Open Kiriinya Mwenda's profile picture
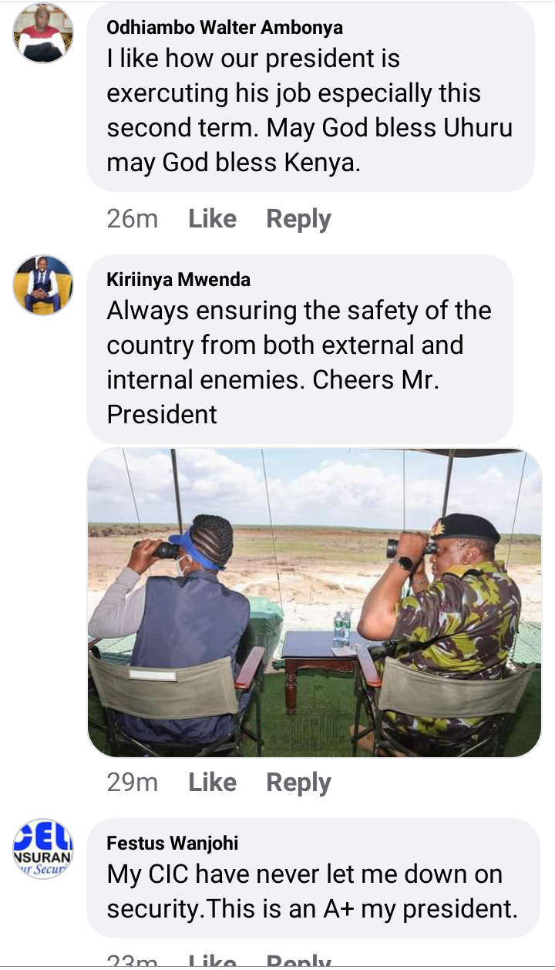 43,285
